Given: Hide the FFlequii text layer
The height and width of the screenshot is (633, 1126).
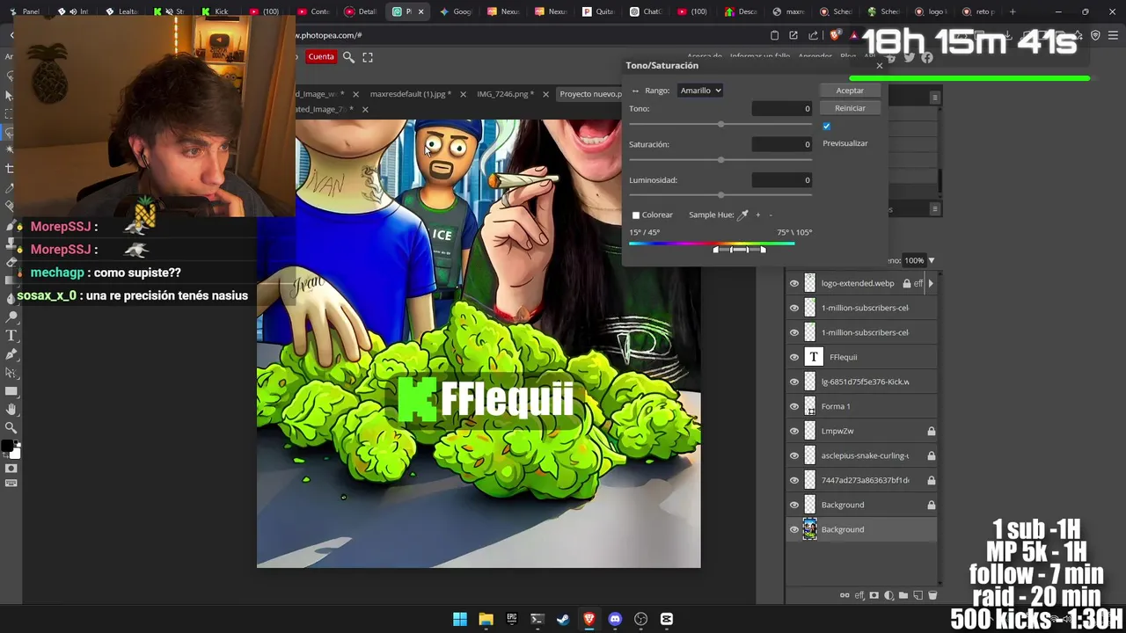Looking at the screenshot, I should [x=794, y=357].
